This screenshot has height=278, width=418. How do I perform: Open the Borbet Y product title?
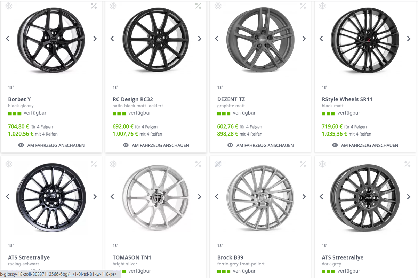point(19,99)
